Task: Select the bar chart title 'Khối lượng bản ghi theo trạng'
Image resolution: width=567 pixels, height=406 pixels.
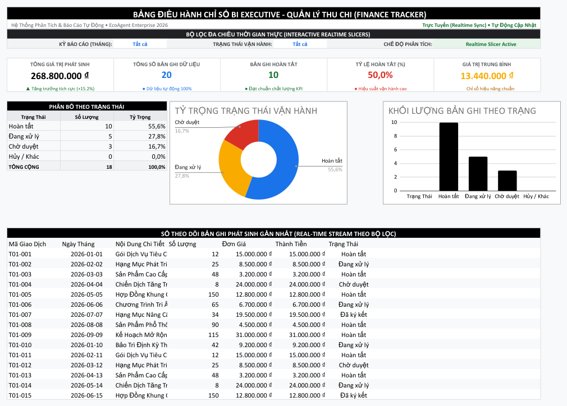Action: (x=462, y=111)
